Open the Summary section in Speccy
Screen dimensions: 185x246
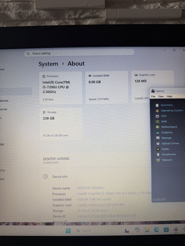click(167, 105)
